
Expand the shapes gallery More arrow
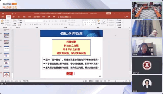96,25
